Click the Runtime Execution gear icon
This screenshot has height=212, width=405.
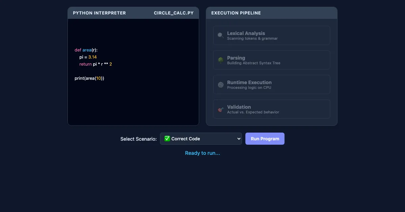221,84
